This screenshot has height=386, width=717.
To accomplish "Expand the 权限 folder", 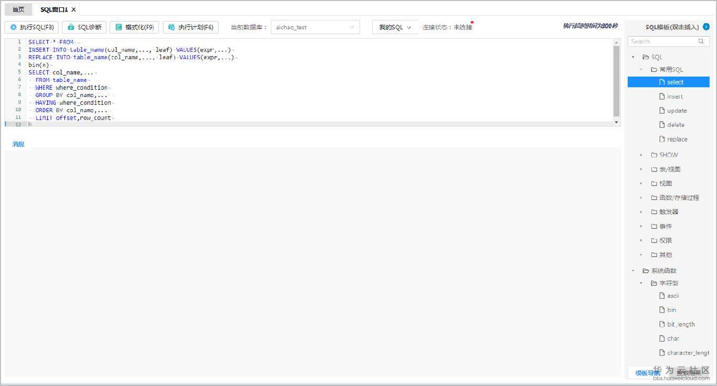I will click(x=641, y=240).
